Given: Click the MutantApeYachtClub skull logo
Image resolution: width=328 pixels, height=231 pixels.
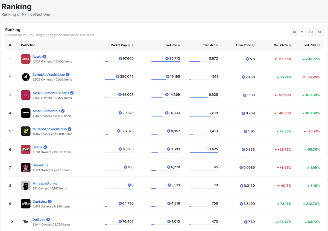Looking at the screenshot, I should [x=26, y=131].
